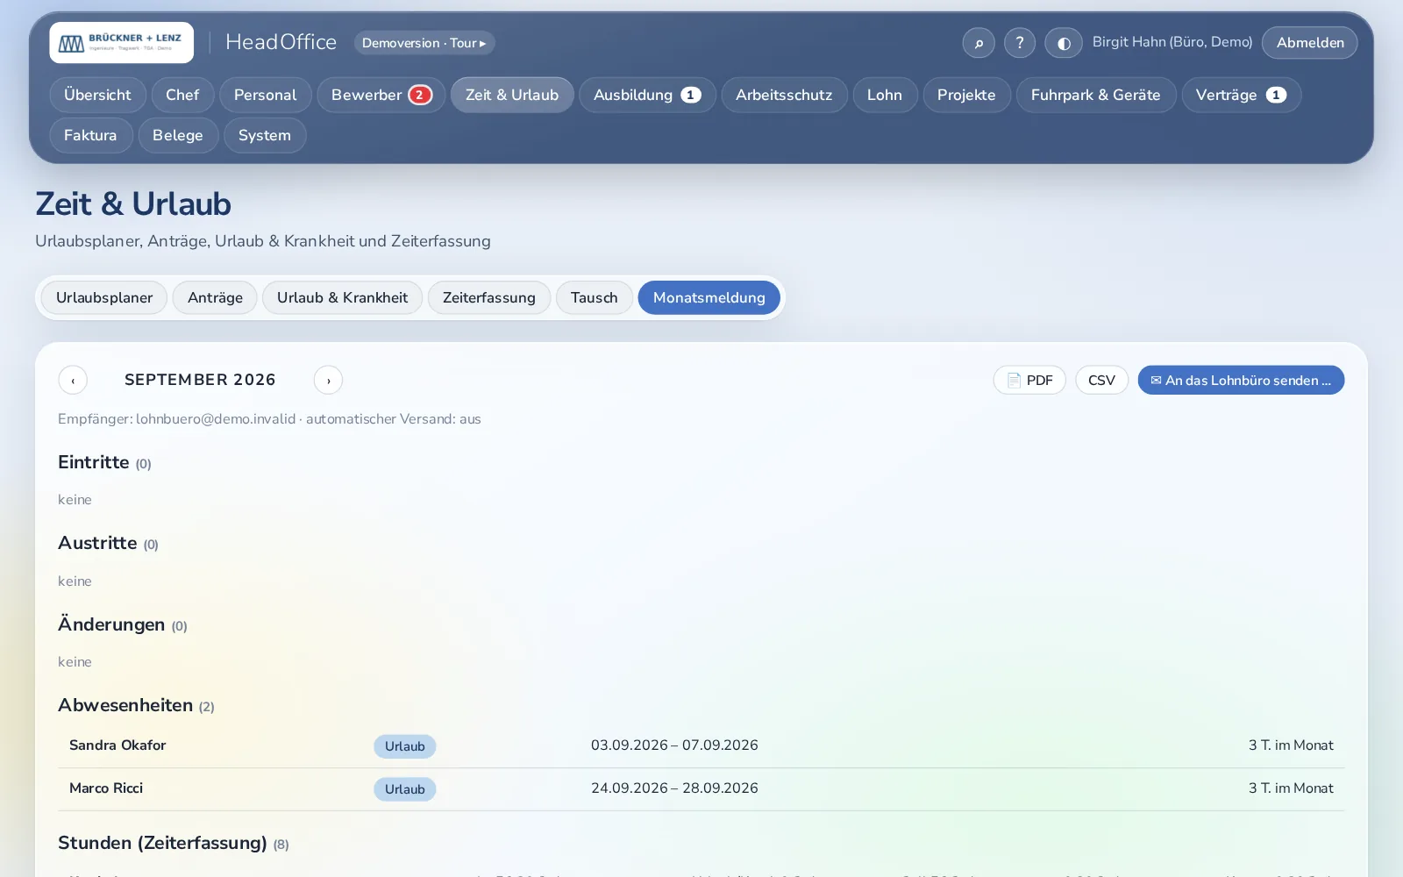Export the report as CSV
Screen dimensions: 1403x877
(x=1101, y=380)
